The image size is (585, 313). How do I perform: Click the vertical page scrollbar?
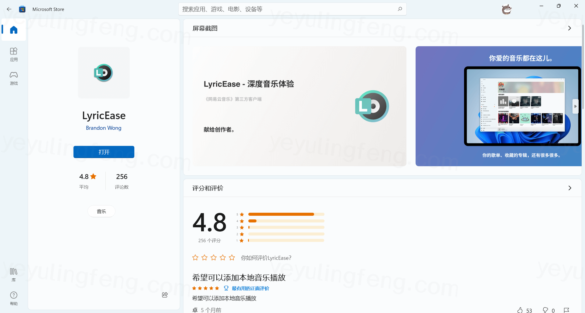point(583,67)
